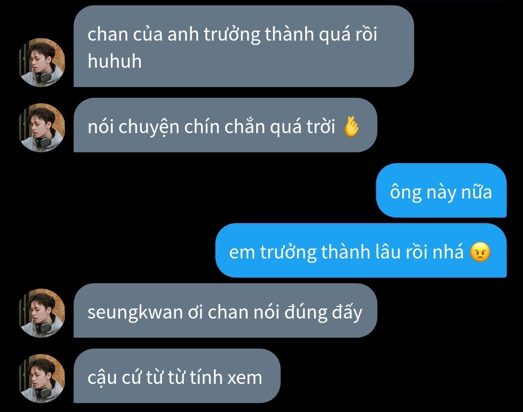Click the pinching hand emoji

pyautogui.click(x=351, y=127)
